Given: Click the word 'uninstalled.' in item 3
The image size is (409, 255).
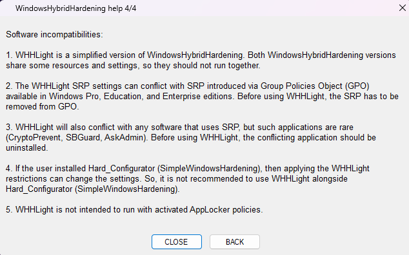Looking at the screenshot, I should point(27,148).
